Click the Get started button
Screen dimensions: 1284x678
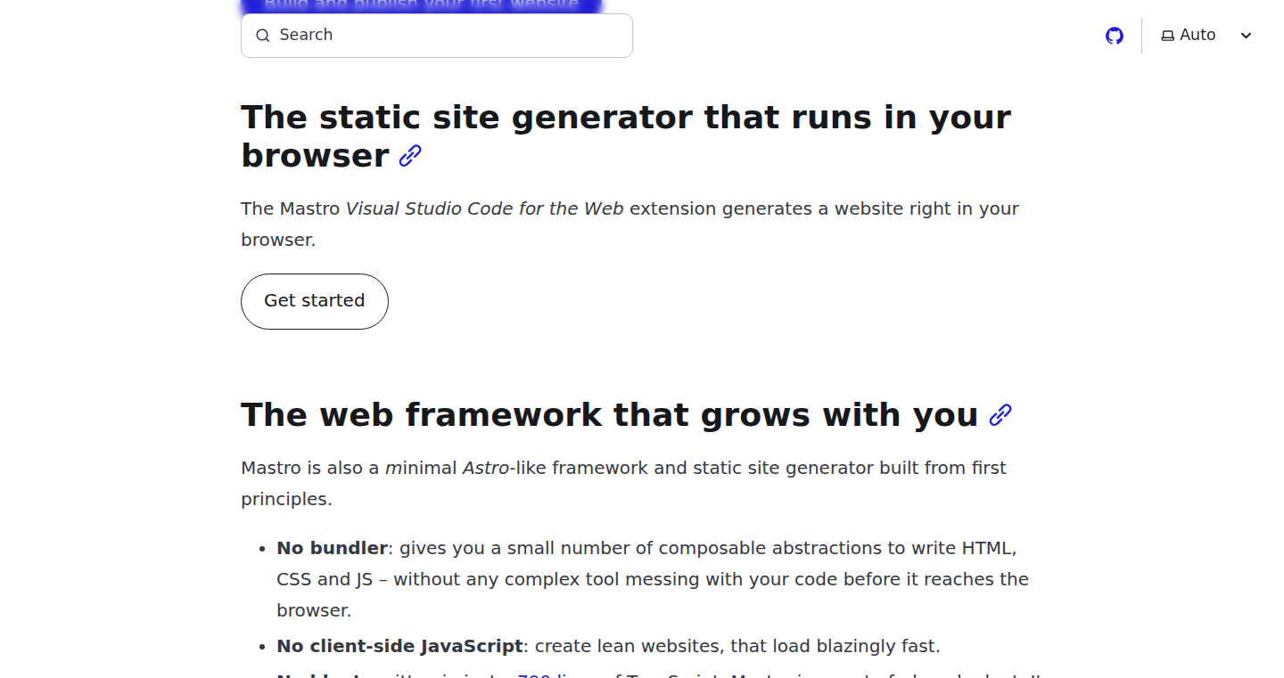coord(315,301)
